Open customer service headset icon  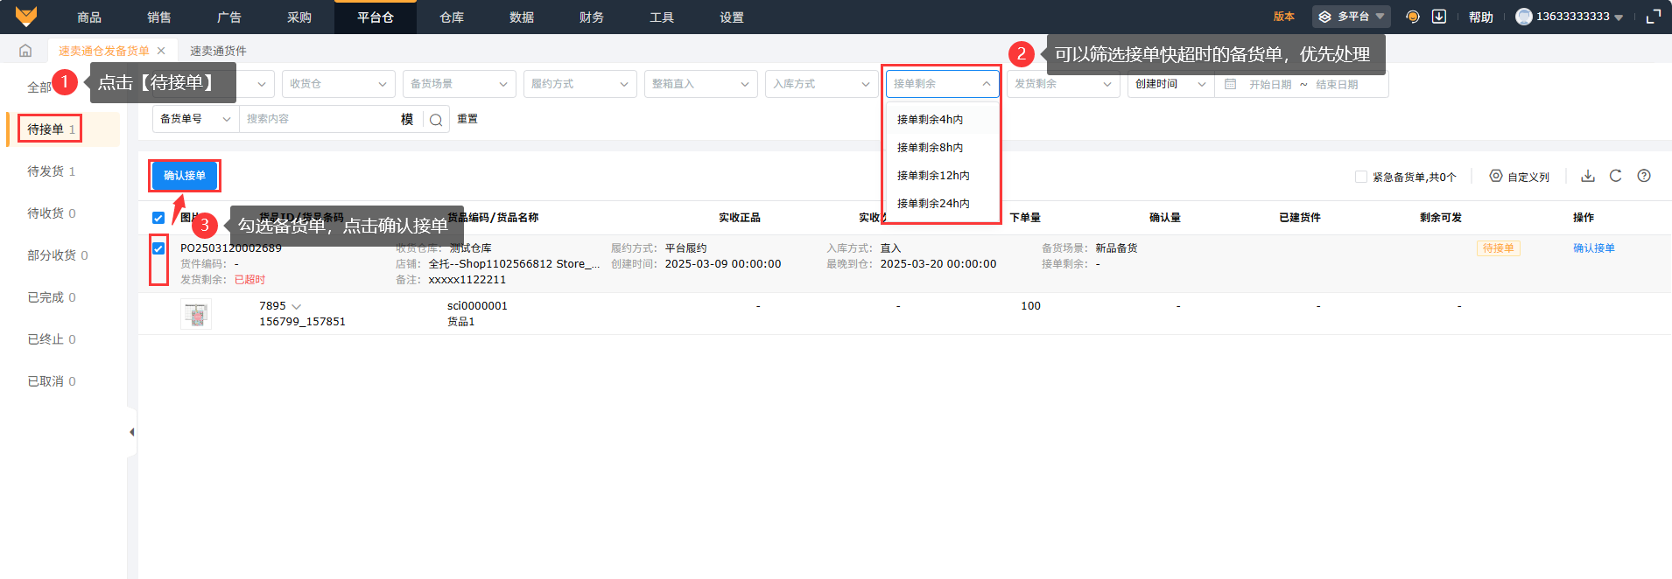[x=1412, y=17]
